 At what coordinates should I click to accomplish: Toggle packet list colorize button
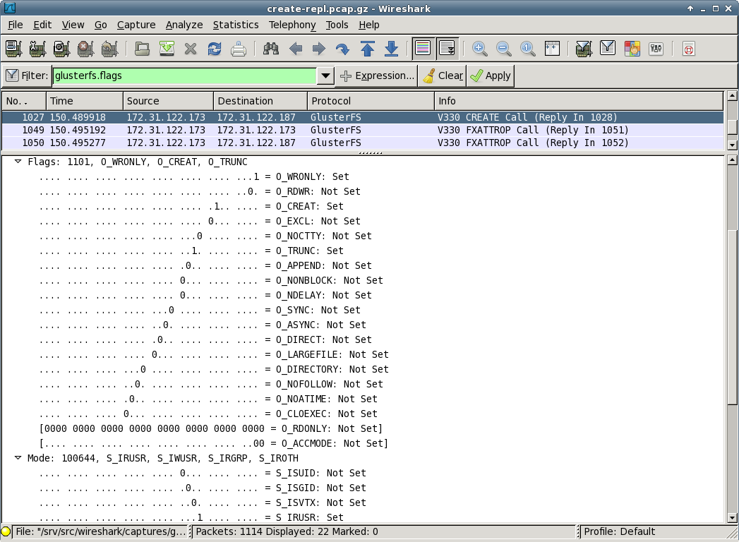pyautogui.click(x=423, y=49)
